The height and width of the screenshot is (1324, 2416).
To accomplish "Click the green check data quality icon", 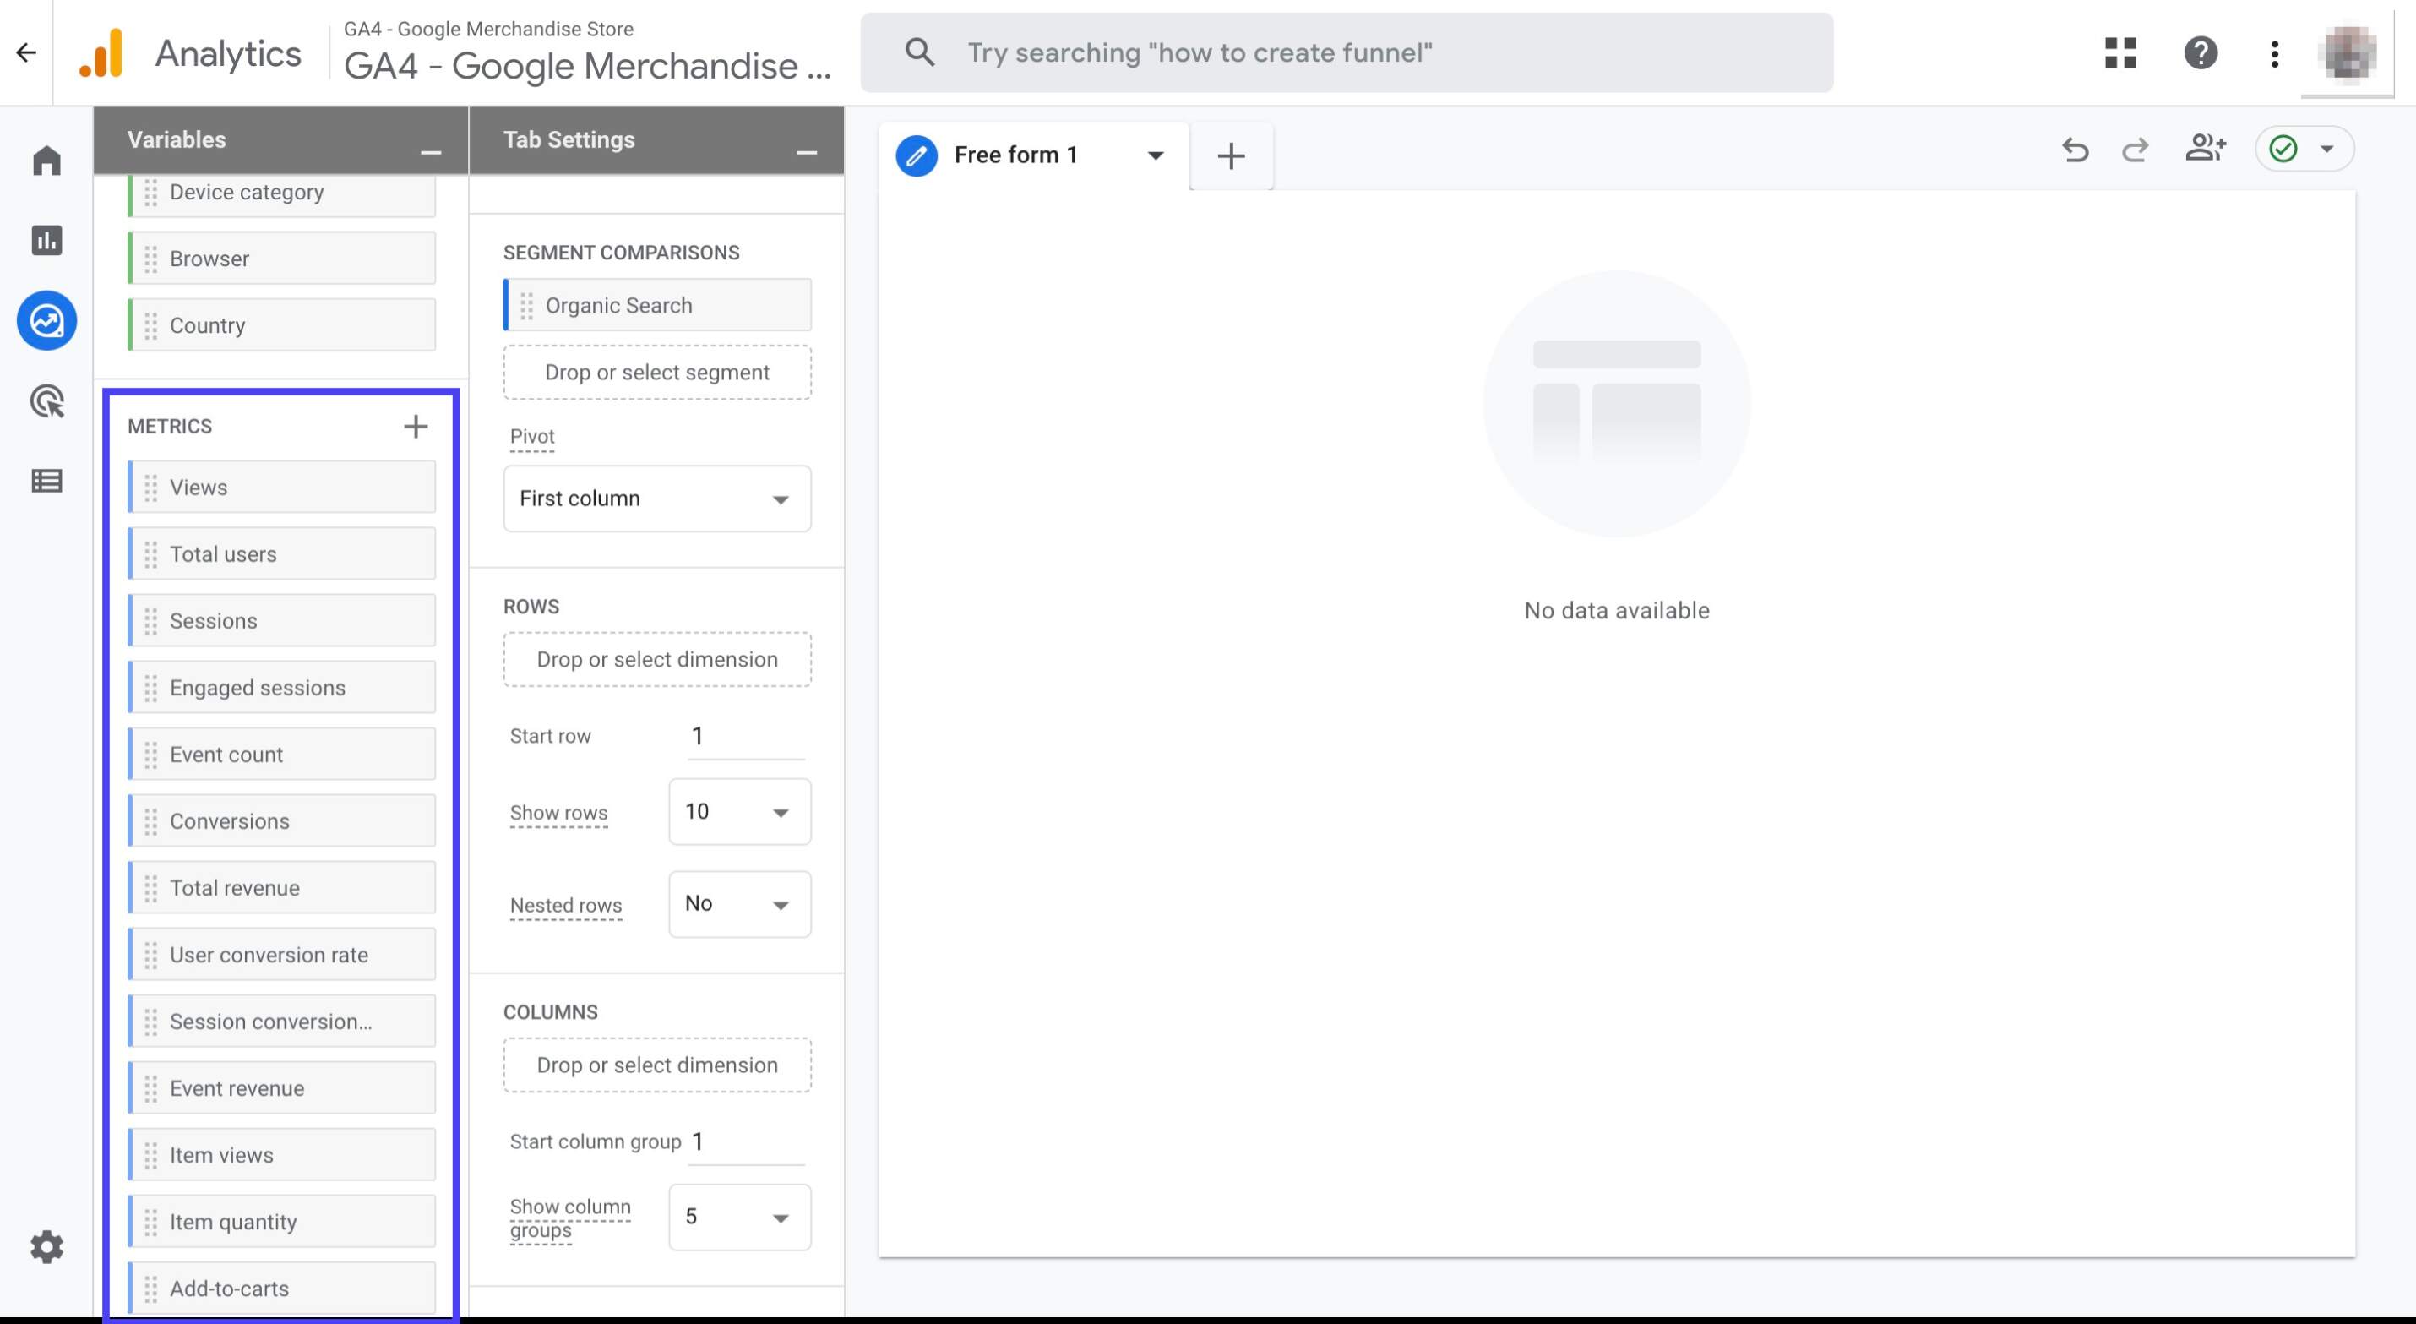I will click(2283, 150).
